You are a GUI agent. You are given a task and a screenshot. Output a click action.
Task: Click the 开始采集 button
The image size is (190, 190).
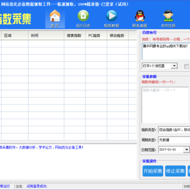point(153,171)
